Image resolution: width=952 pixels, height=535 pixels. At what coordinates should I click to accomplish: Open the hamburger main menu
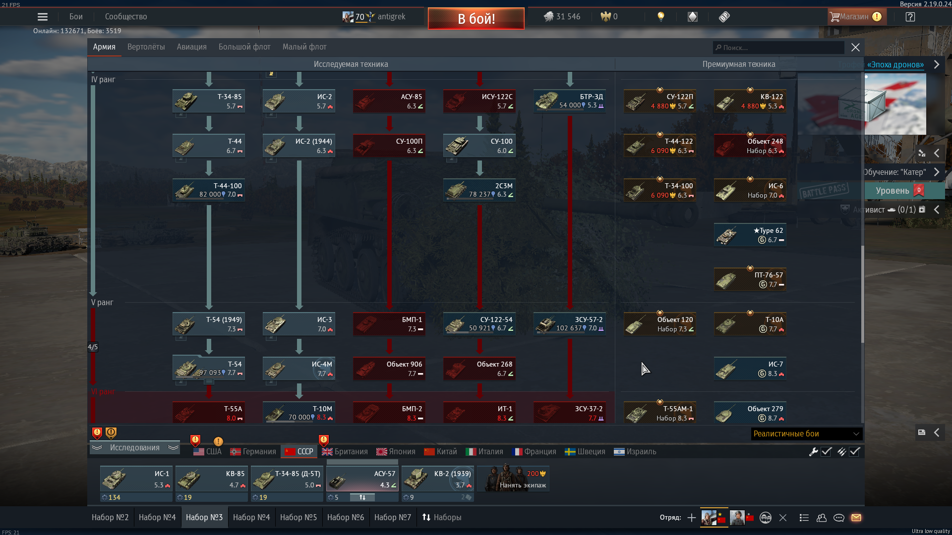pos(43,17)
